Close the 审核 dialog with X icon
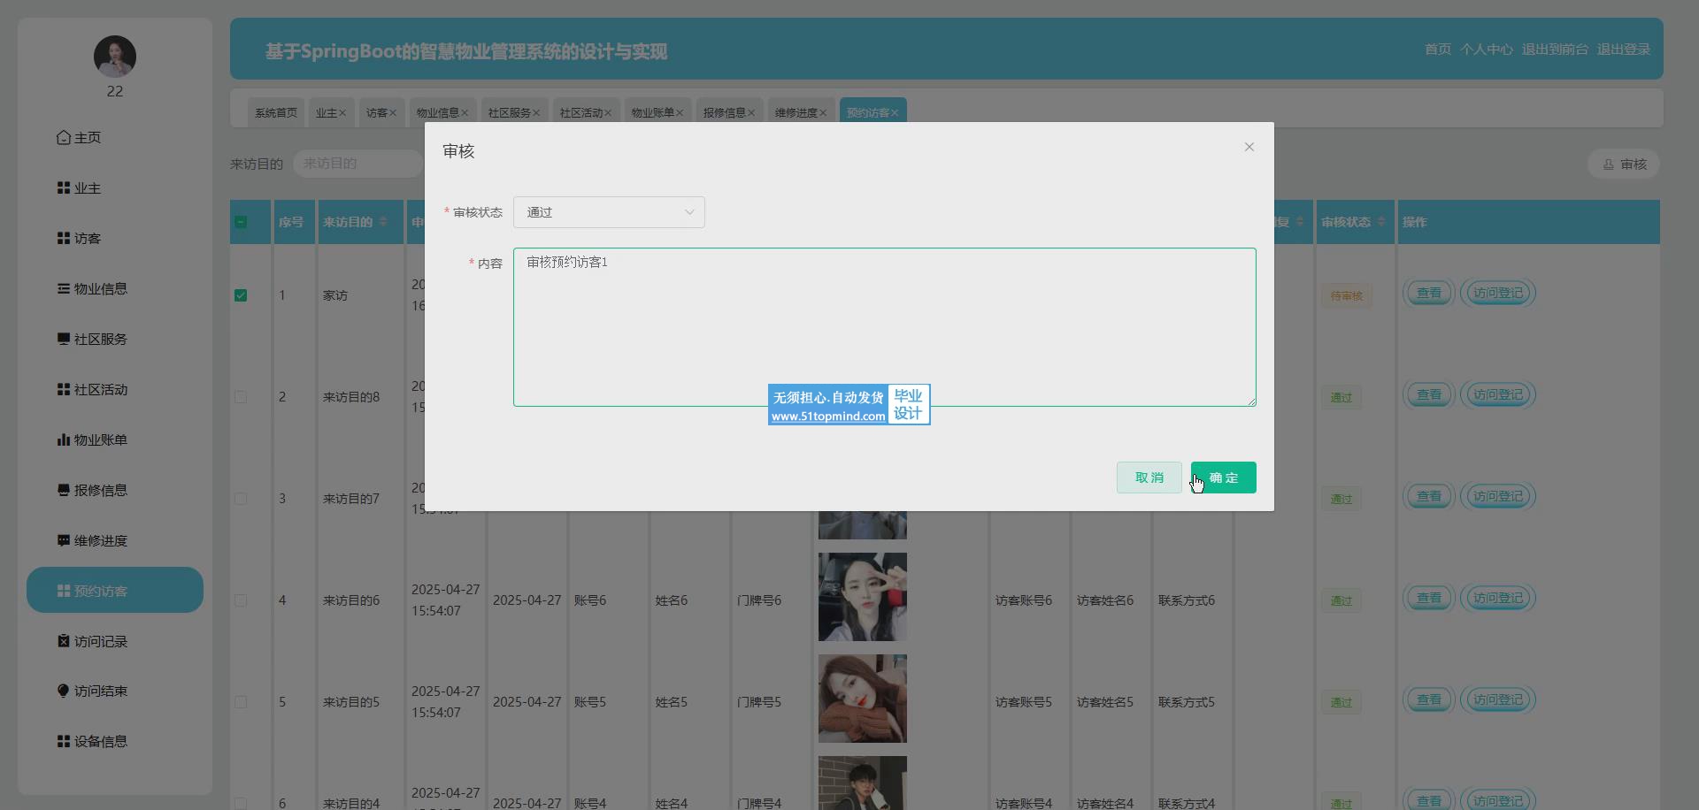1699x810 pixels. click(x=1249, y=147)
